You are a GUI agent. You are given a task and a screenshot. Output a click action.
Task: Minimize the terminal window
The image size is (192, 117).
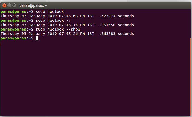point(9,5)
